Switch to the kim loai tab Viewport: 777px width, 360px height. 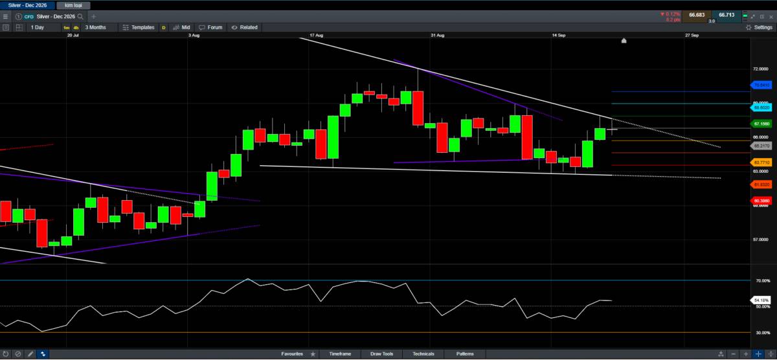[x=73, y=5]
